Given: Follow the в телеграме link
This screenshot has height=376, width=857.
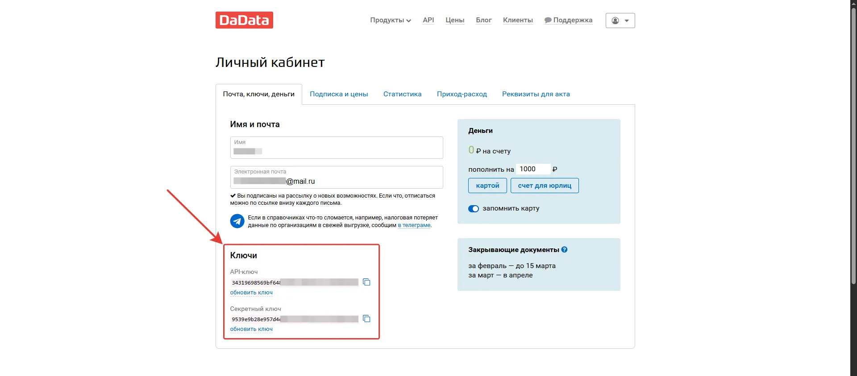Looking at the screenshot, I should click(x=414, y=225).
